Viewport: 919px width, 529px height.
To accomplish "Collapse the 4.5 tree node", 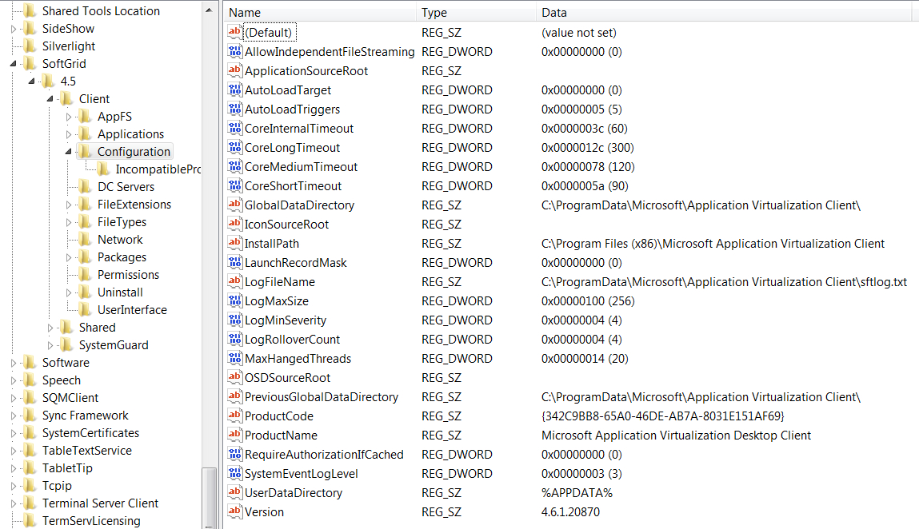I will coord(32,82).
